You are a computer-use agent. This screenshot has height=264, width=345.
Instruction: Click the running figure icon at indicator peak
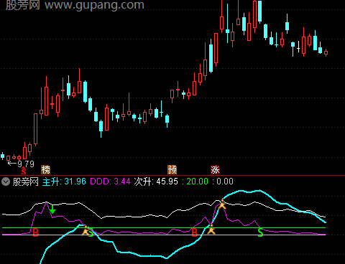pos(222,204)
